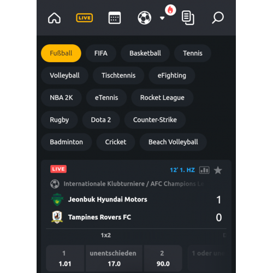Image resolution: width=273 pixels, height=273 pixels.
Task: Click the soccer ball sports icon
Action: (144, 18)
